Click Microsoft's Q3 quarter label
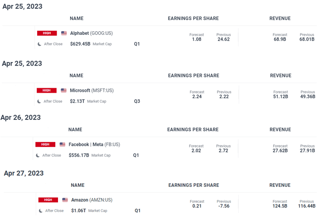The width and height of the screenshot is (319, 219). 137,101
